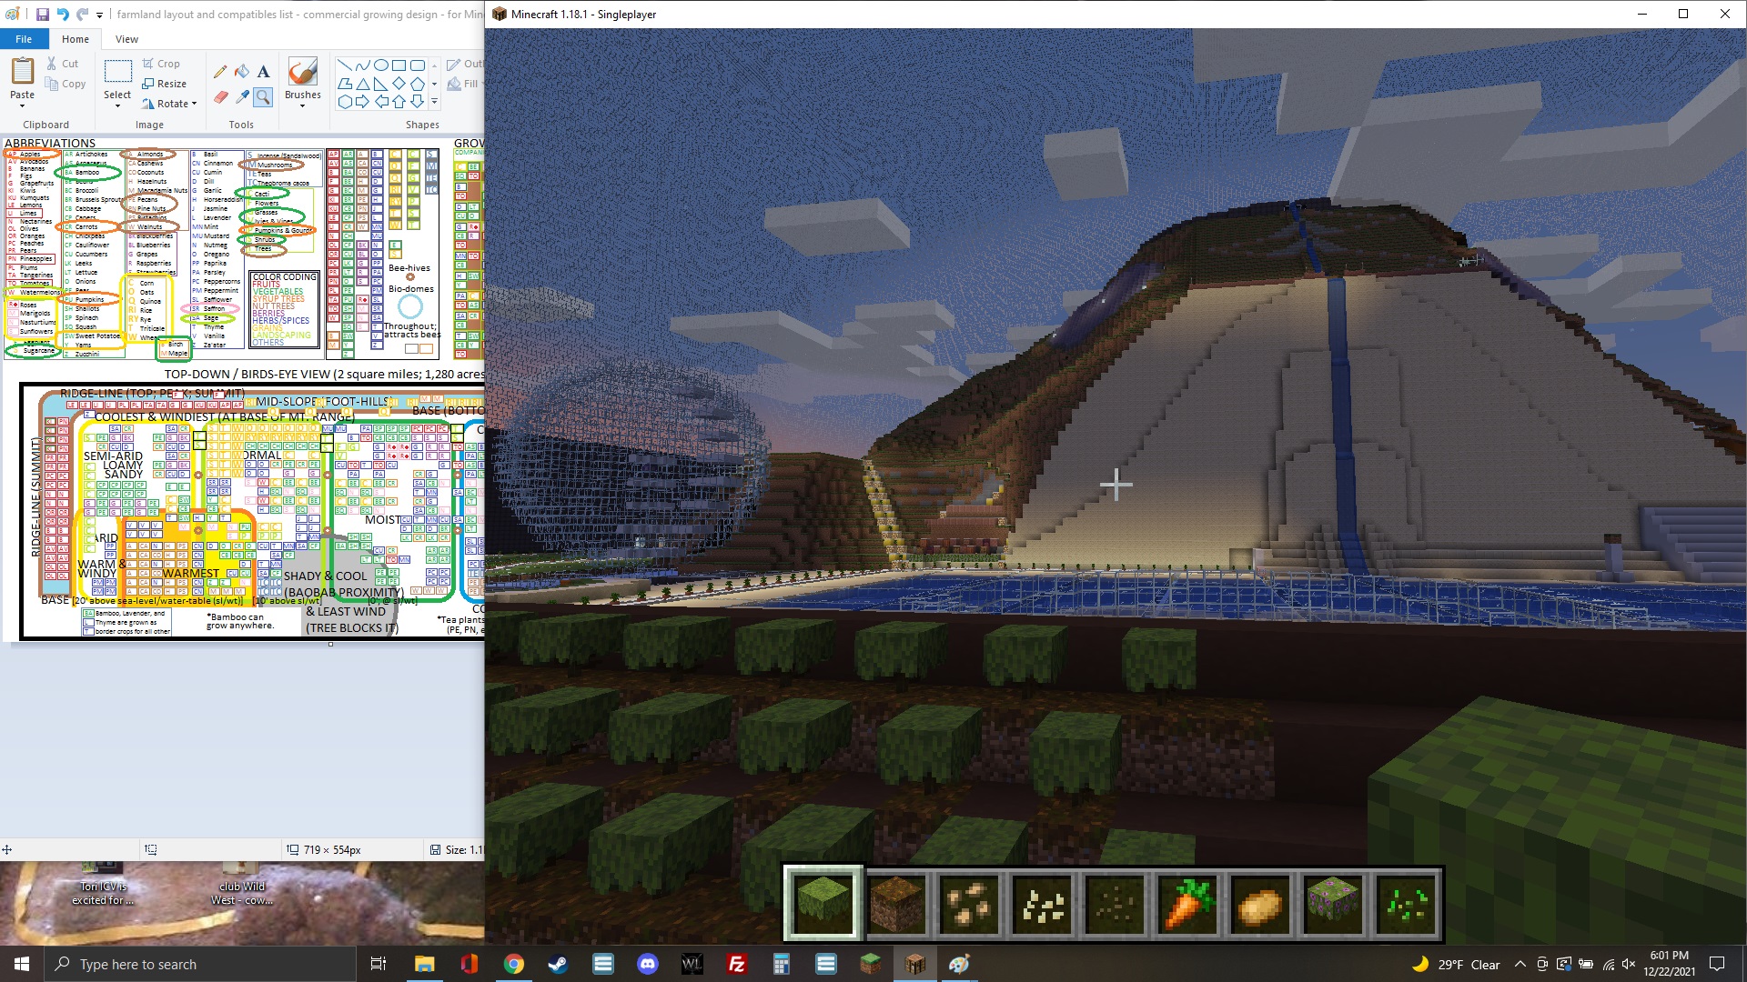Switch to the View ribbon tab

(126, 39)
